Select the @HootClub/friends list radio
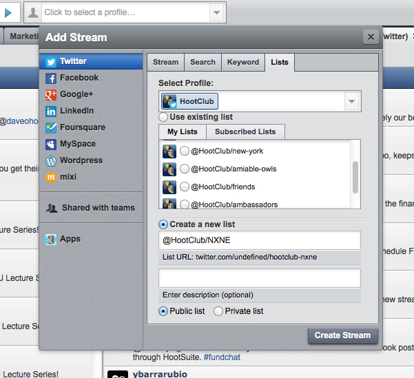This screenshot has width=414, height=378. tap(185, 187)
